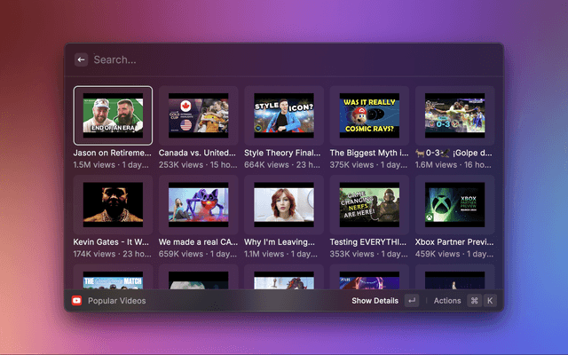Select the 0-3 Golpe soccer video
568x355 pixels.
(x=454, y=115)
